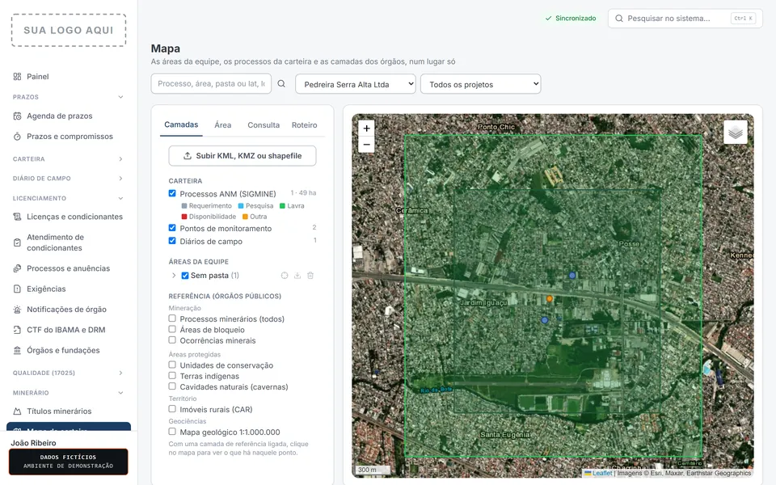Uncheck Diários de campo layer

(x=172, y=241)
